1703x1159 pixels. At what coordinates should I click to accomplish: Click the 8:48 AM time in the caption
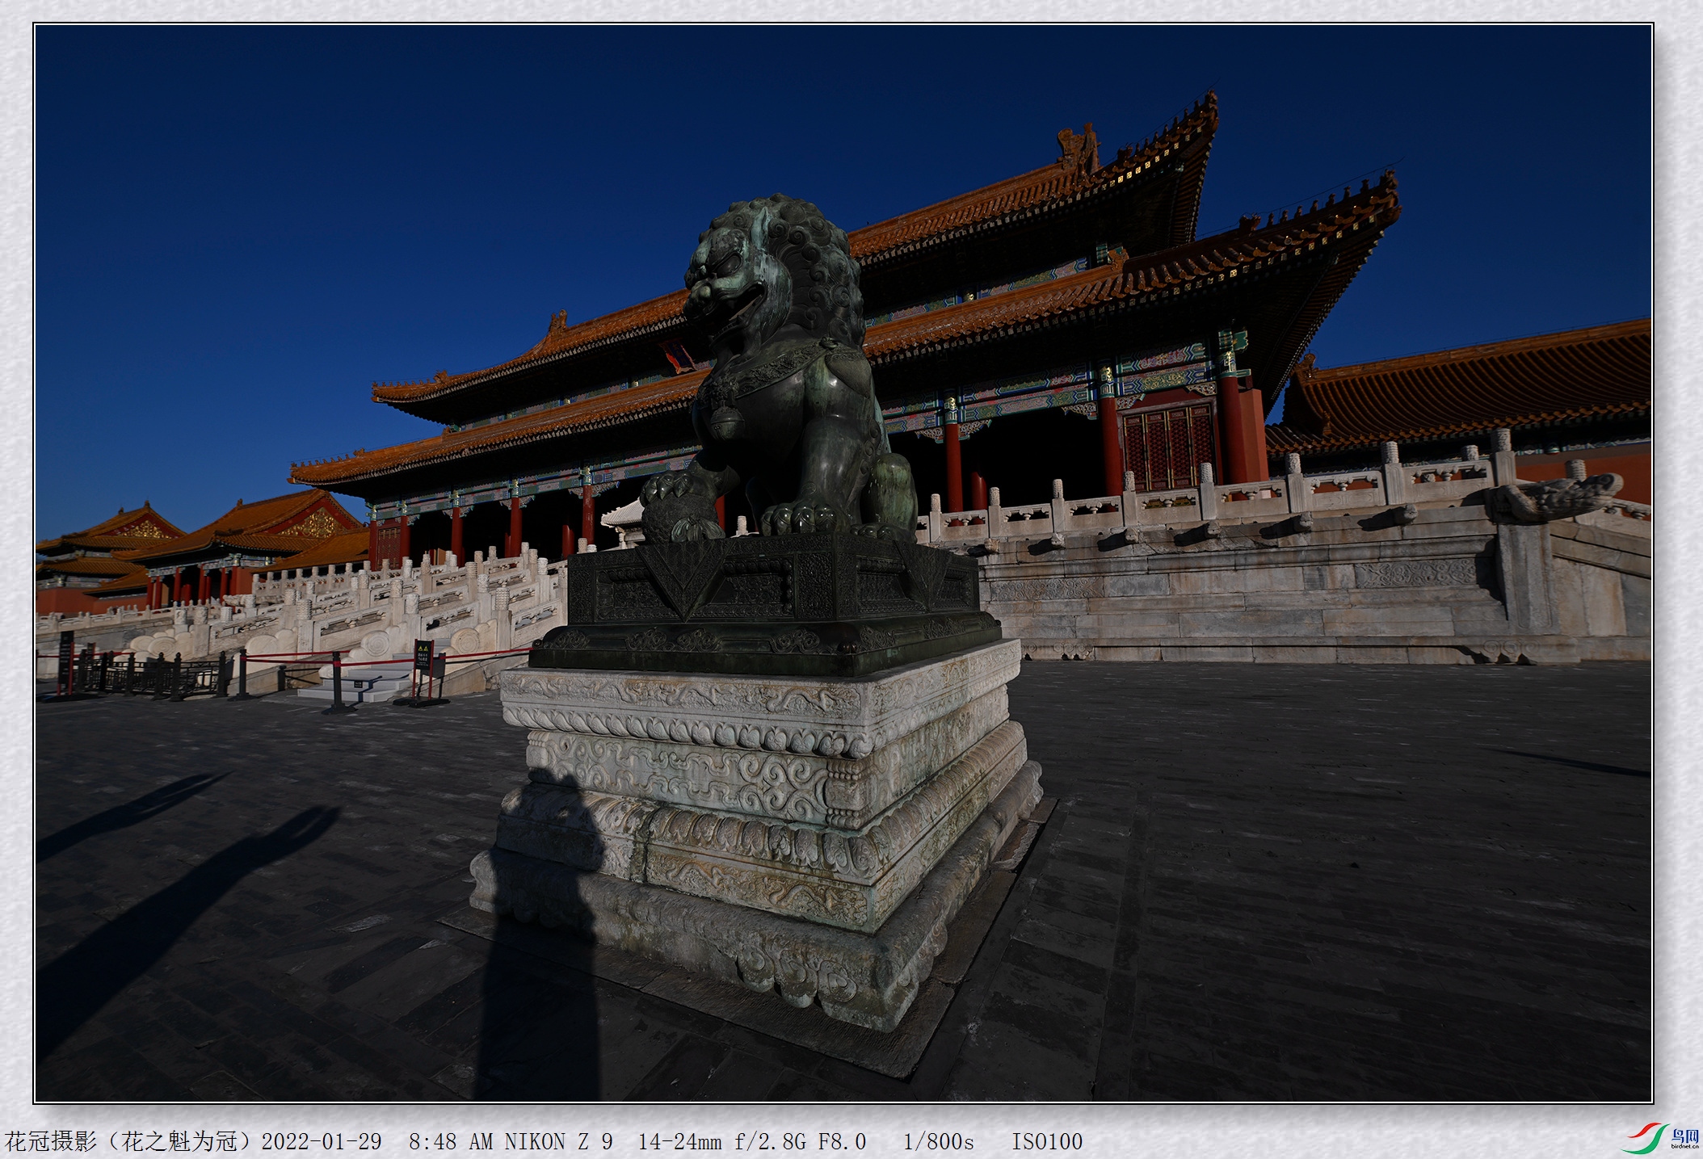pos(451,1141)
